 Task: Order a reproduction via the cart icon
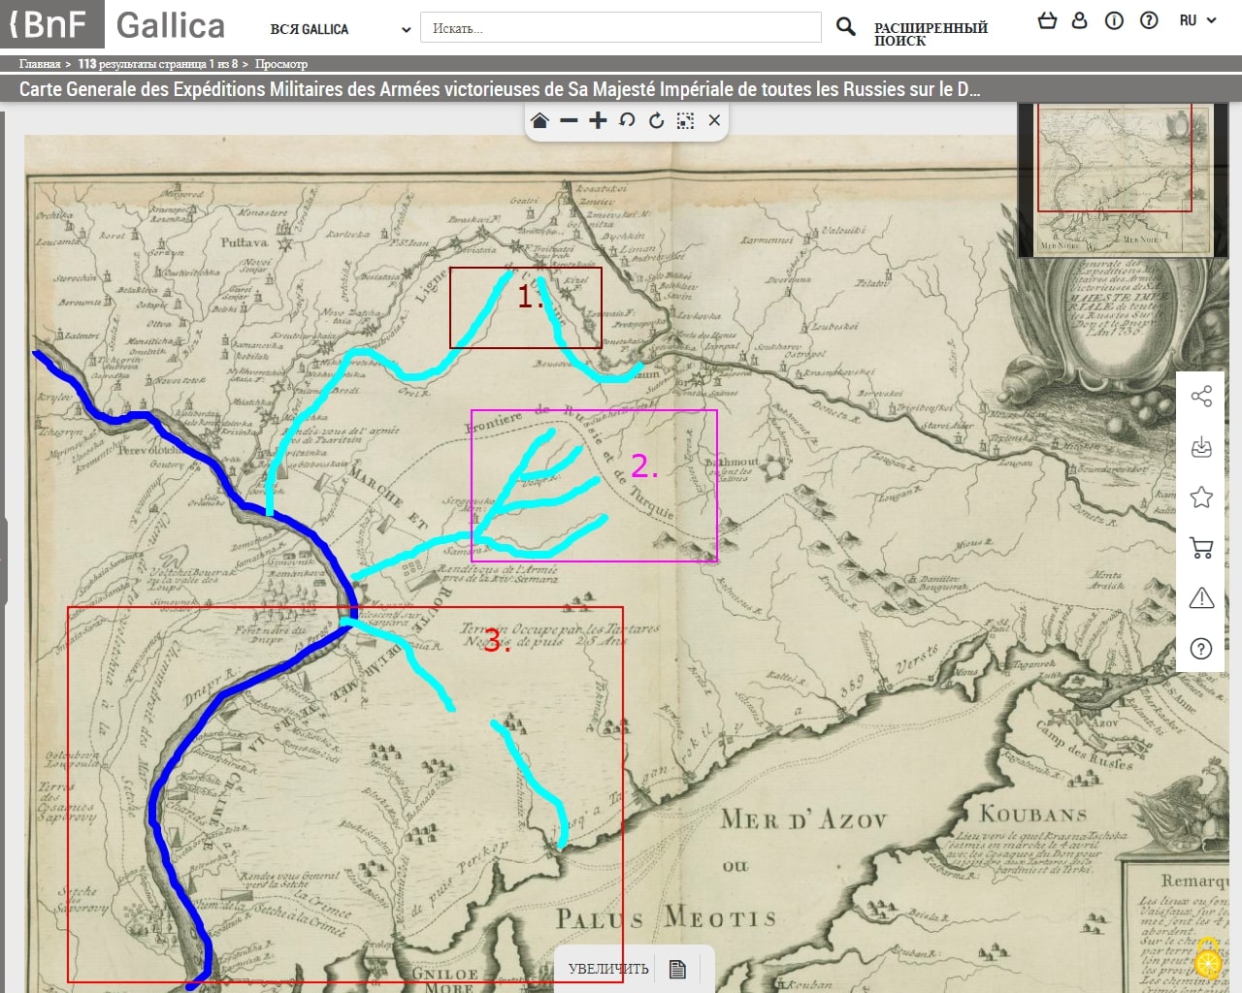click(1201, 548)
